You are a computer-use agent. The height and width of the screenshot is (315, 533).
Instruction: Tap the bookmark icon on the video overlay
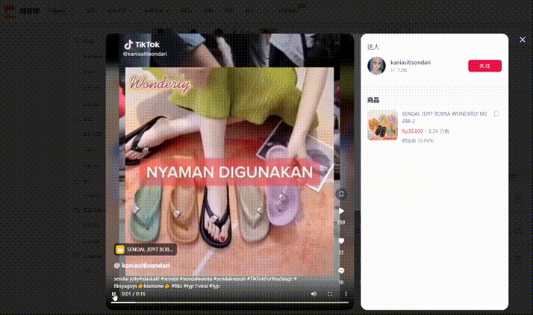[x=341, y=194]
